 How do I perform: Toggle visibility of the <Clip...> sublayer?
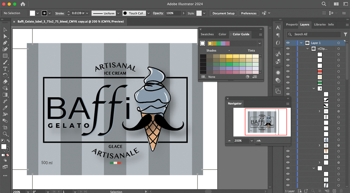point(288,49)
